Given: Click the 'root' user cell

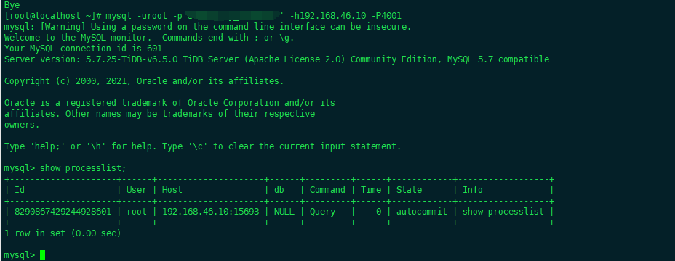Looking at the screenshot, I should (x=137, y=212).
